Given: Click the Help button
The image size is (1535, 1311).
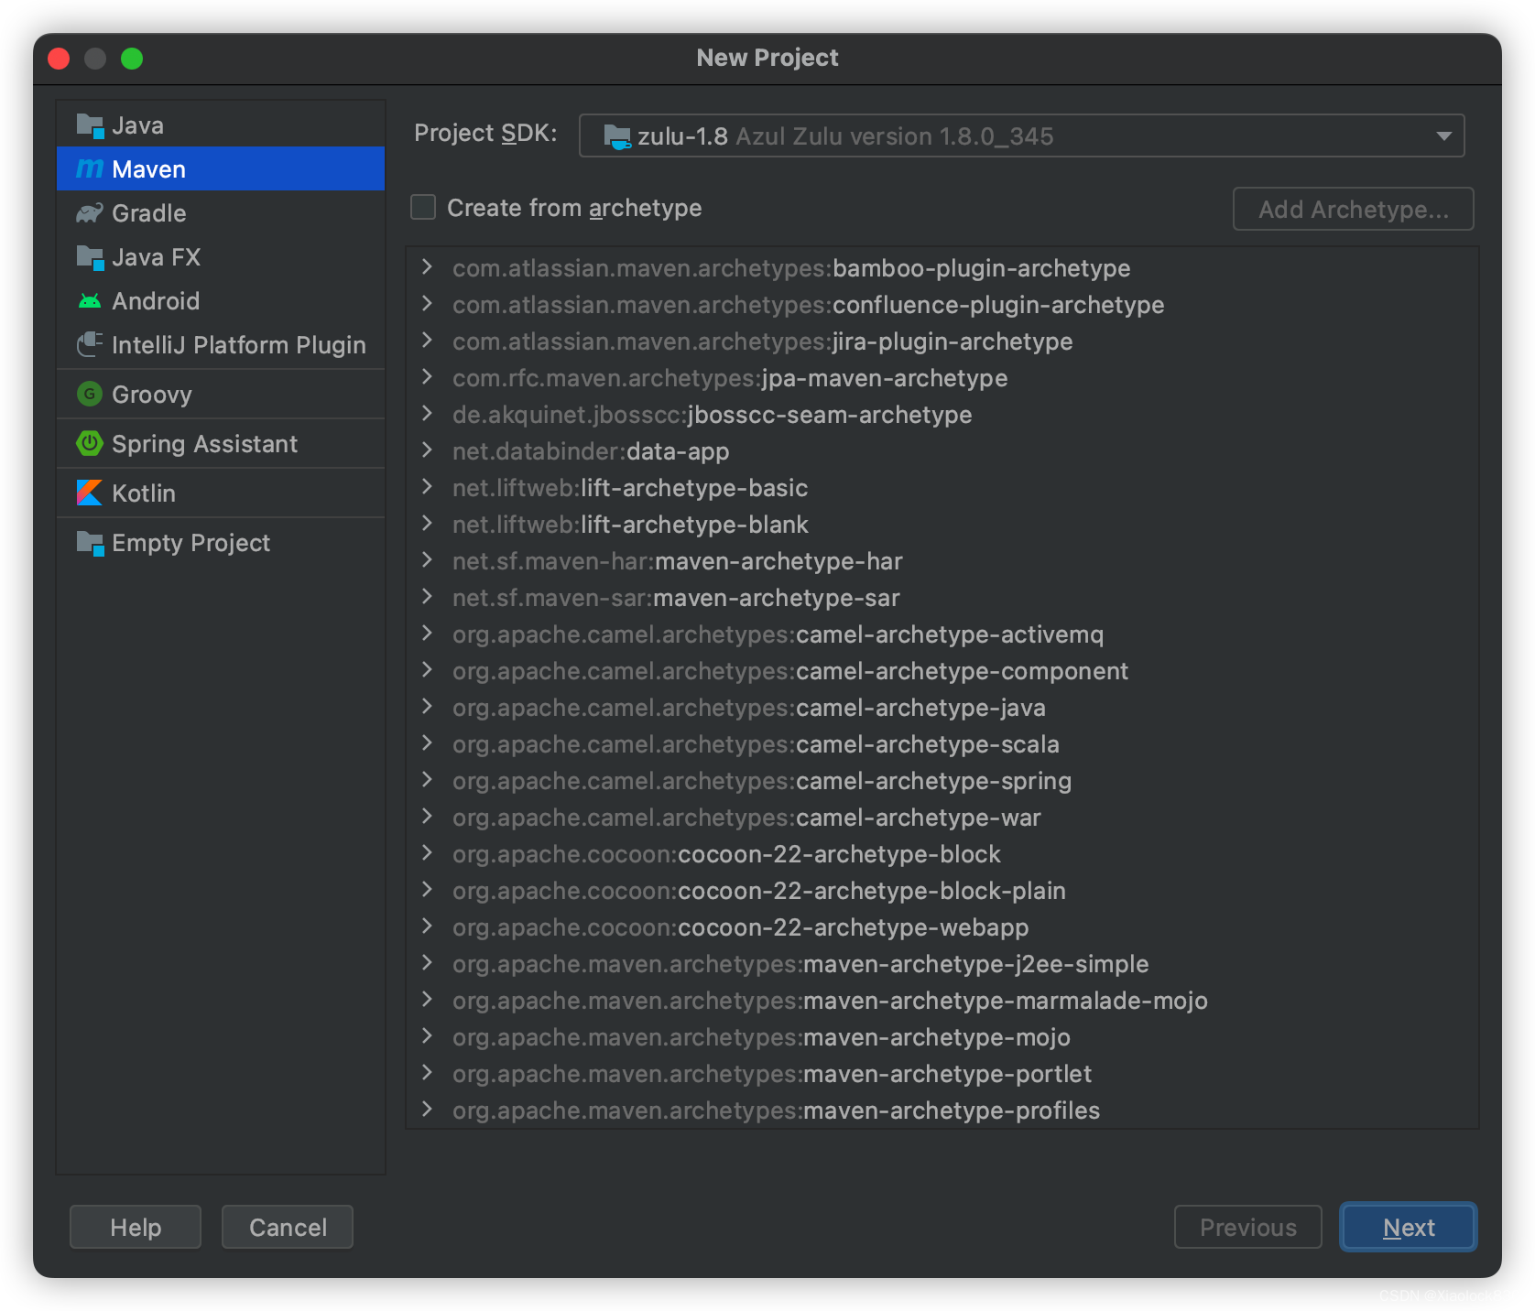Looking at the screenshot, I should coord(136,1227).
